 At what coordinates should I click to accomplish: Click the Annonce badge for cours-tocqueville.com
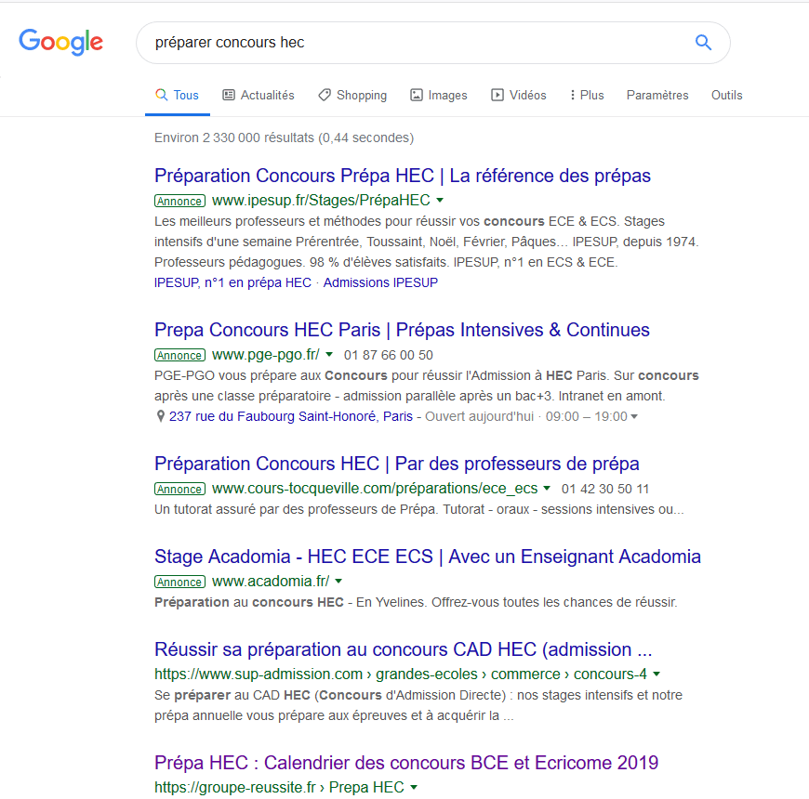(179, 489)
